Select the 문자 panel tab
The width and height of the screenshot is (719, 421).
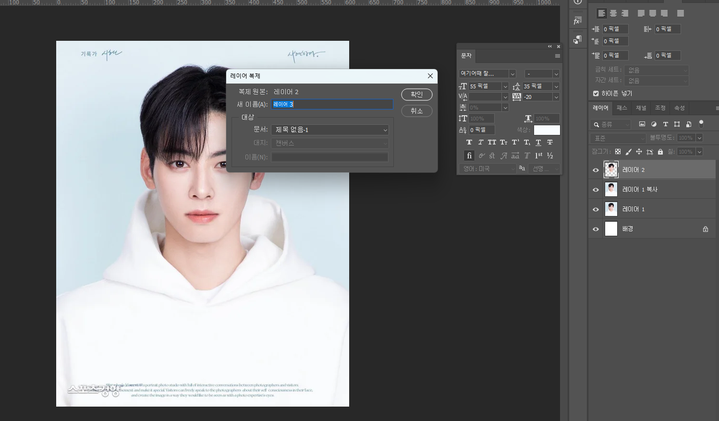click(466, 56)
